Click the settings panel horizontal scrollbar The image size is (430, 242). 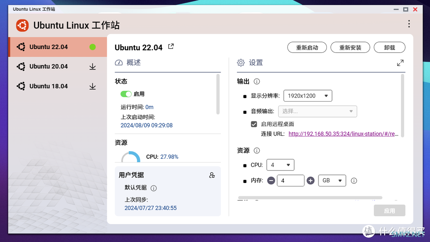(x=310, y=198)
